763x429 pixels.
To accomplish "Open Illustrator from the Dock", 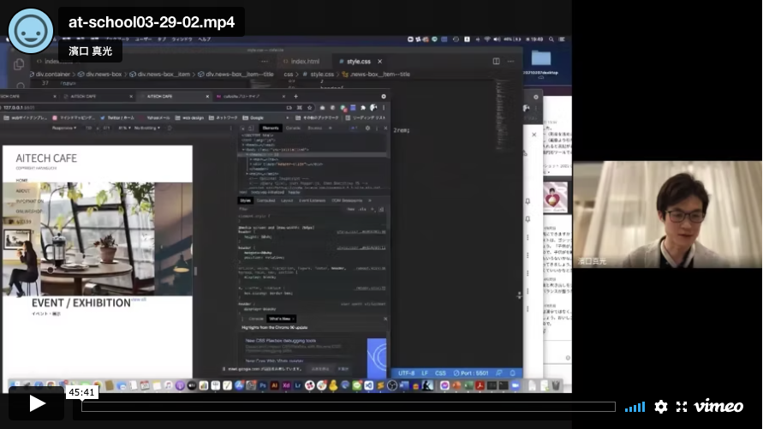I will (274, 385).
